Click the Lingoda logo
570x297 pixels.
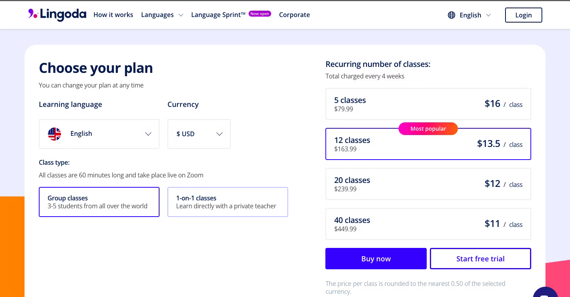click(x=57, y=15)
